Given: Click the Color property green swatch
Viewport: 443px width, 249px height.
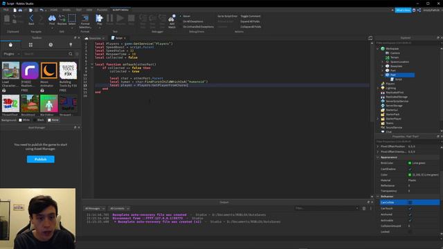Looking at the screenshot, I should point(410,175).
